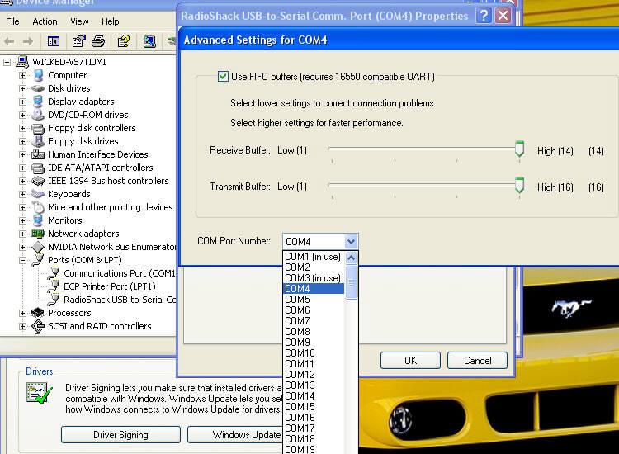
Task: Click the context help question mark button
Action: click(484, 16)
